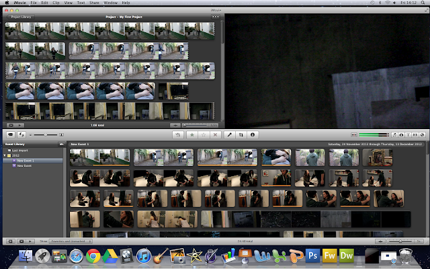430x269 pixels.
Task: Play selected events from beginning in bottom bar
Action: coord(30,241)
